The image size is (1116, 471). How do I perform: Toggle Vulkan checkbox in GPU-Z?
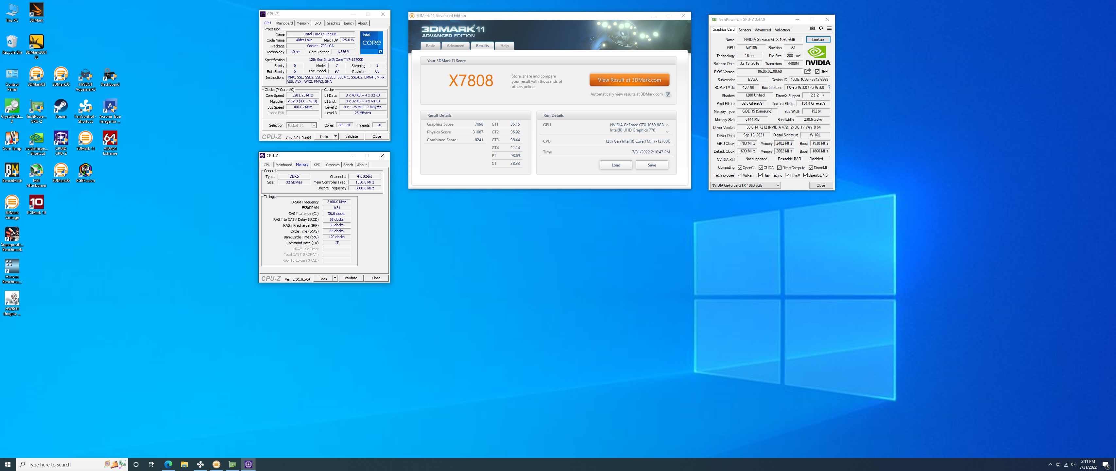pyautogui.click(x=740, y=176)
